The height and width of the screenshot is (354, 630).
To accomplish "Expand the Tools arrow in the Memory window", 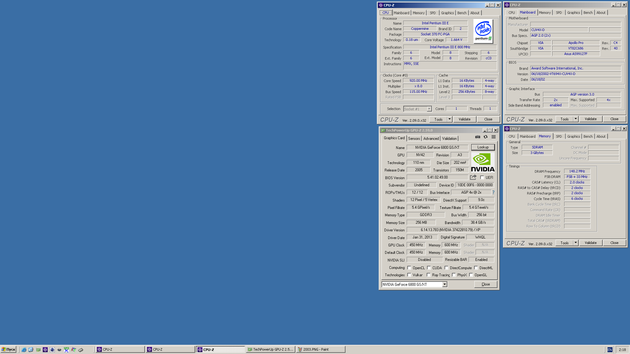I will tap(576, 243).
